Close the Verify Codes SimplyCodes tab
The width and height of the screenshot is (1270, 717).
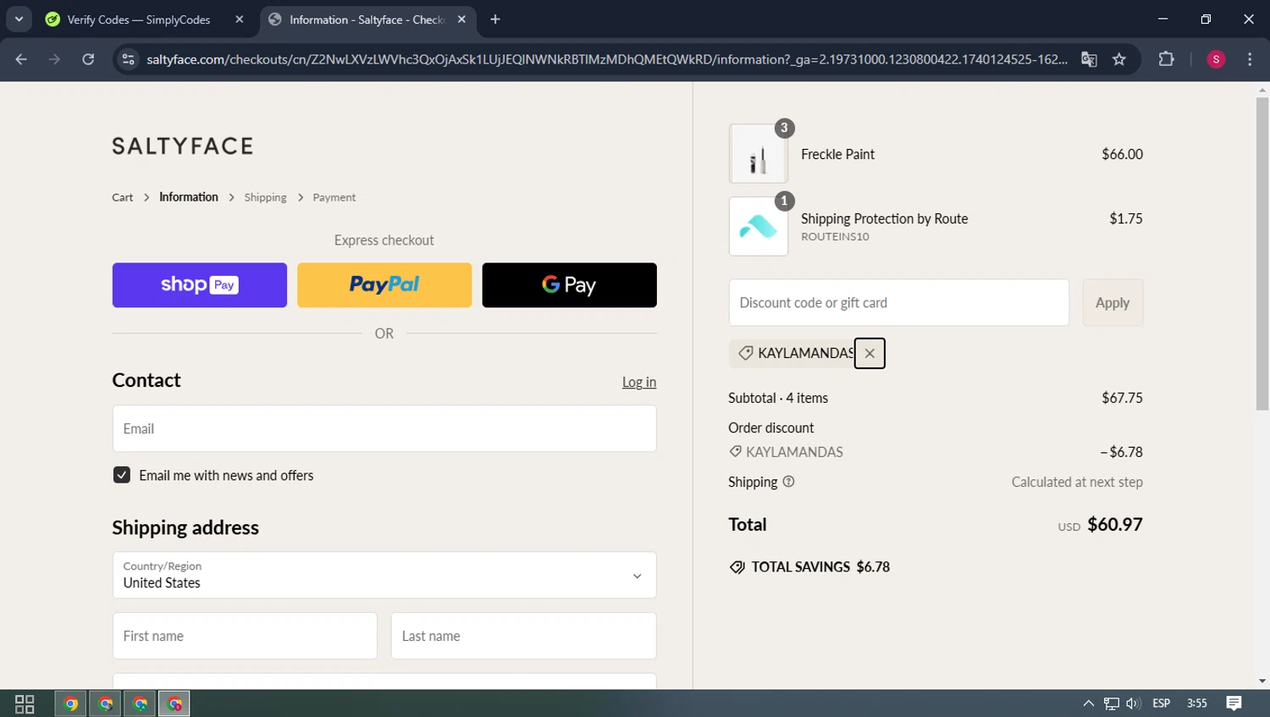(x=240, y=19)
